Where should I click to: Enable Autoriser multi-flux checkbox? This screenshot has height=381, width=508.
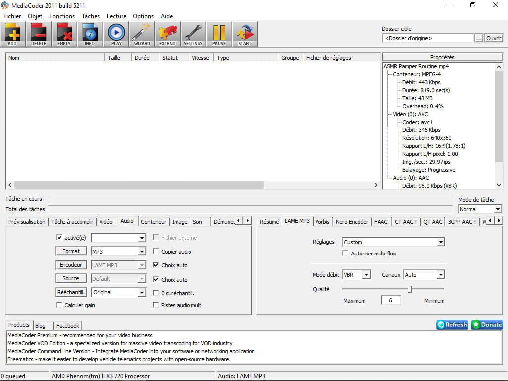tap(345, 254)
